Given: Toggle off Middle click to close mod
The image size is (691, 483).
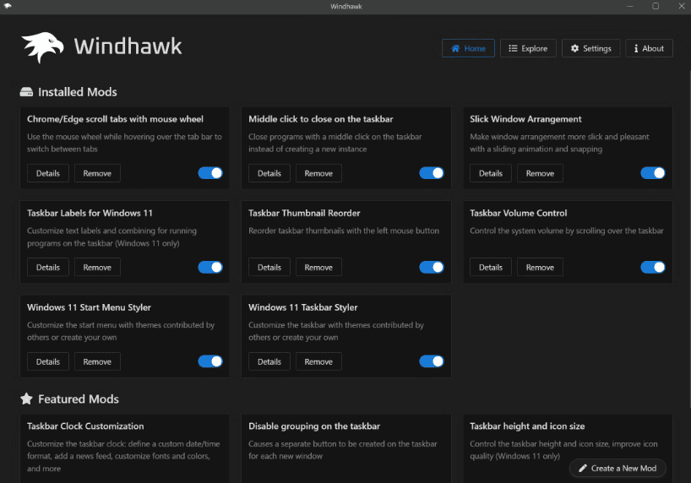Looking at the screenshot, I should (432, 173).
